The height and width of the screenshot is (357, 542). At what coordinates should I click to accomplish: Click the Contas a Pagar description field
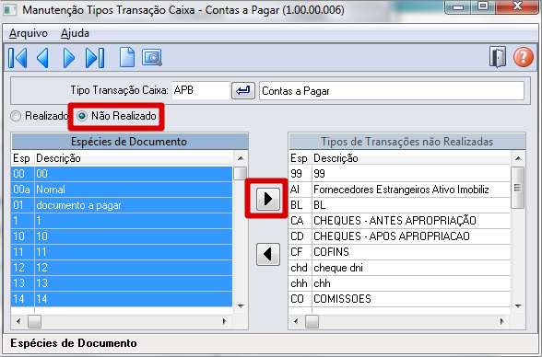click(392, 91)
